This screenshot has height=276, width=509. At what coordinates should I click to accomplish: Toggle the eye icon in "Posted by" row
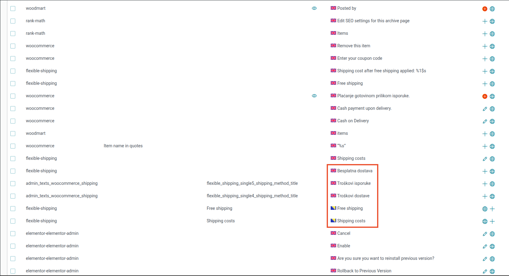[x=314, y=8]
